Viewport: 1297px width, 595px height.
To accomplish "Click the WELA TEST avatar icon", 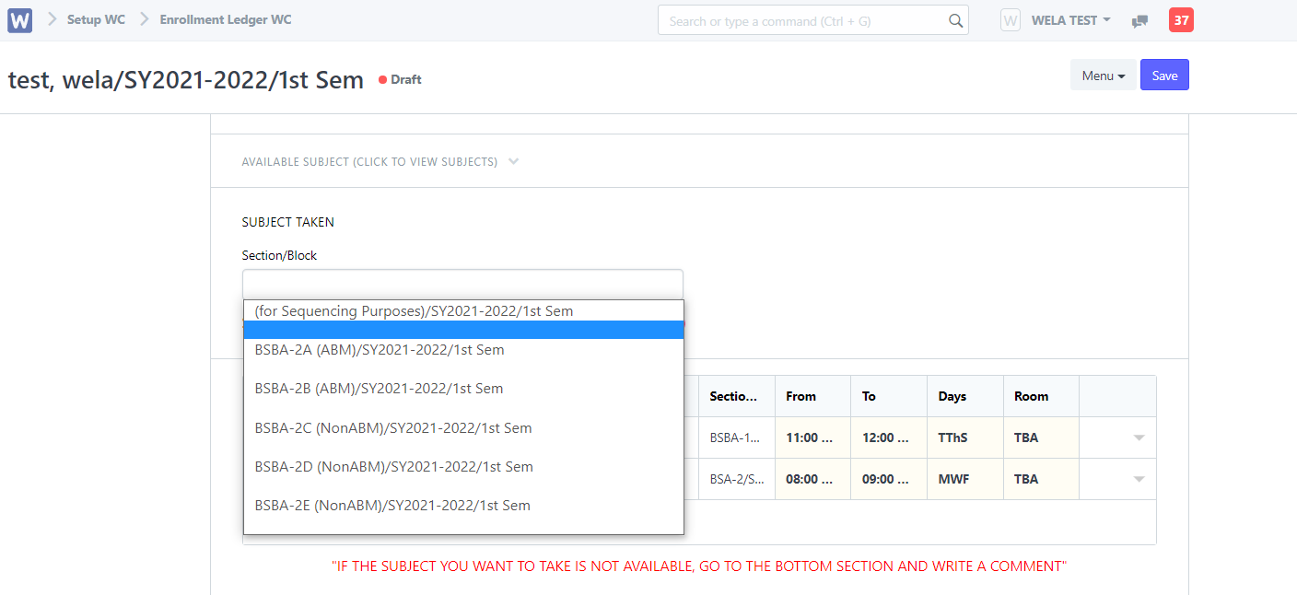I will (1010, 19).
